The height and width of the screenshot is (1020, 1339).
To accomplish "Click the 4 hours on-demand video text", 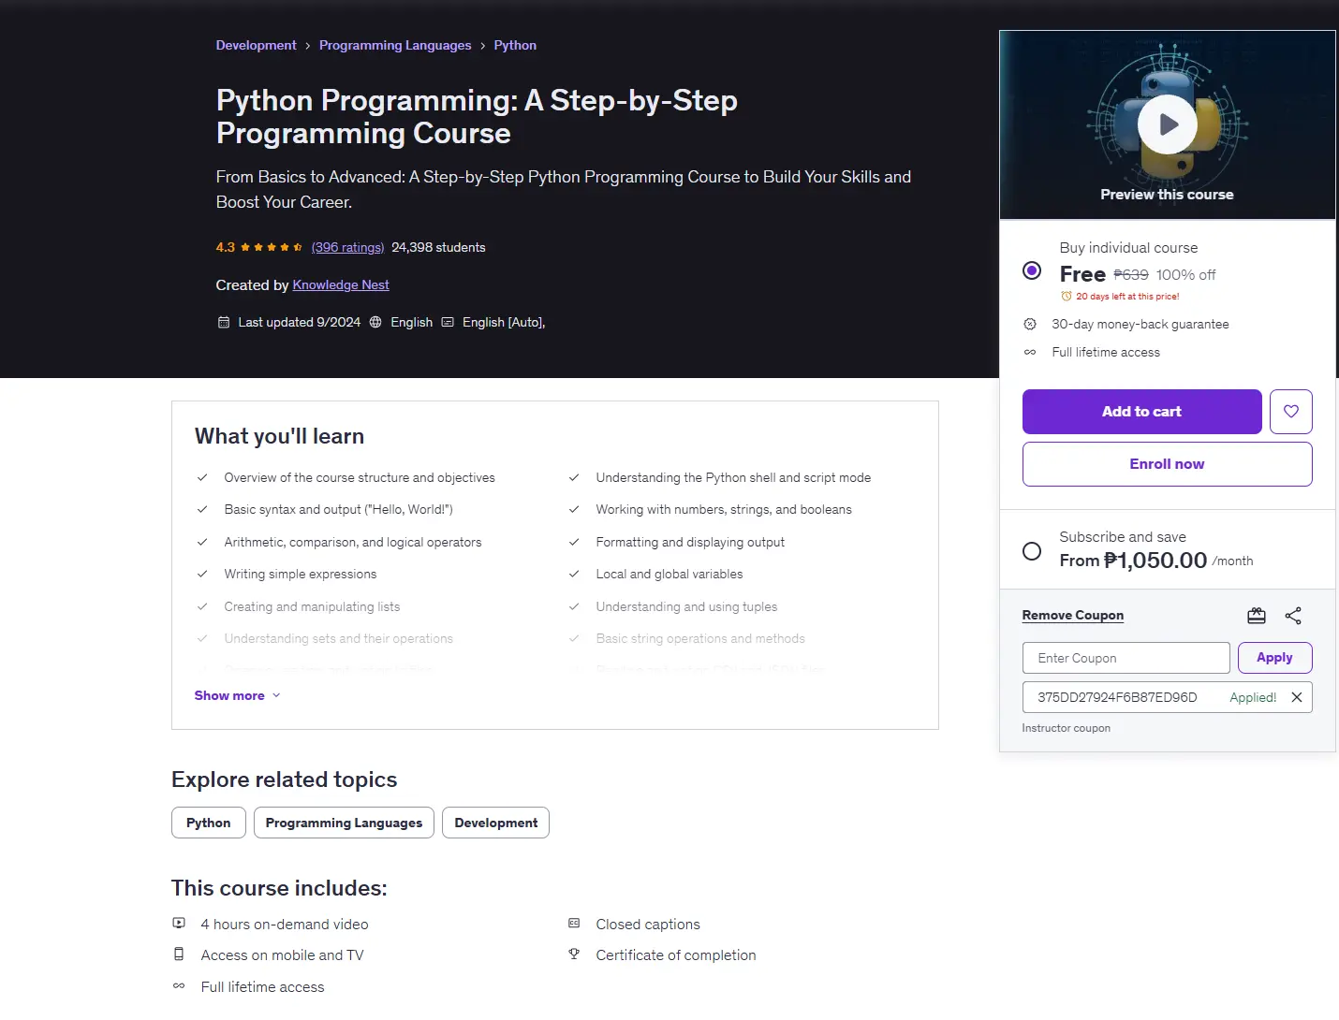I will pyautogui.click(x=285, y=925).
